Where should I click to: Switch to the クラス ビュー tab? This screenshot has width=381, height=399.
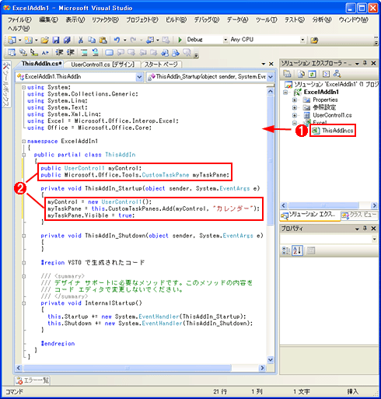[x=359, y=215]
